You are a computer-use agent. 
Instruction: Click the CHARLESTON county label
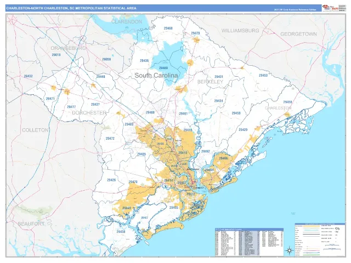point(278,108)
